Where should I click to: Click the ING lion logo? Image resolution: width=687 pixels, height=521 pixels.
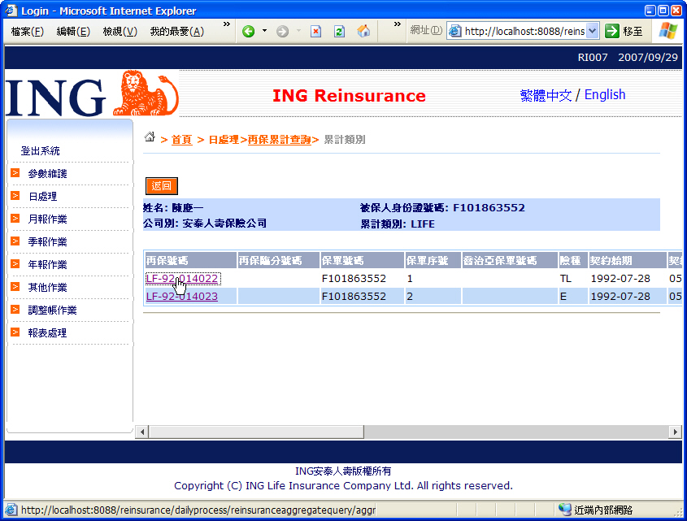click(x=146, y=93)
